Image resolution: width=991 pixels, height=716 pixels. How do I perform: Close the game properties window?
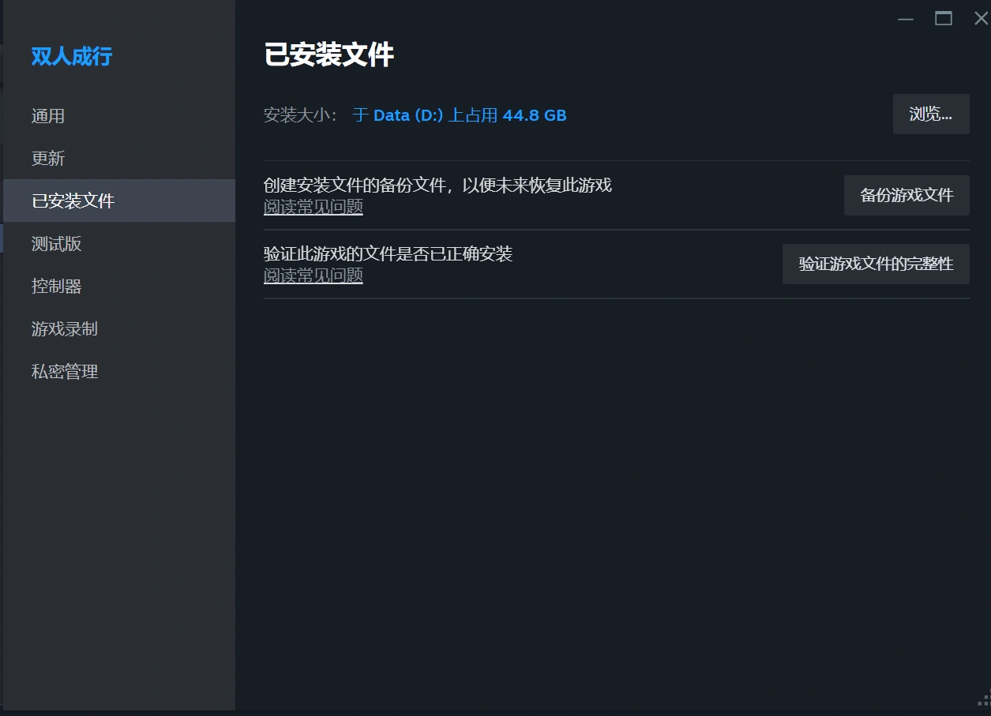981,19
